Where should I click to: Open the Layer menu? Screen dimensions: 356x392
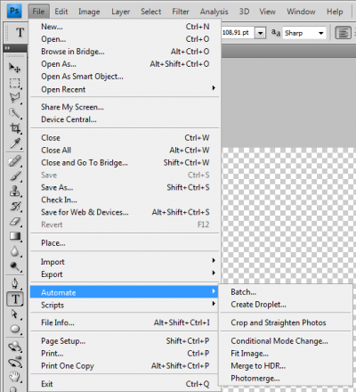pos(120,12)
